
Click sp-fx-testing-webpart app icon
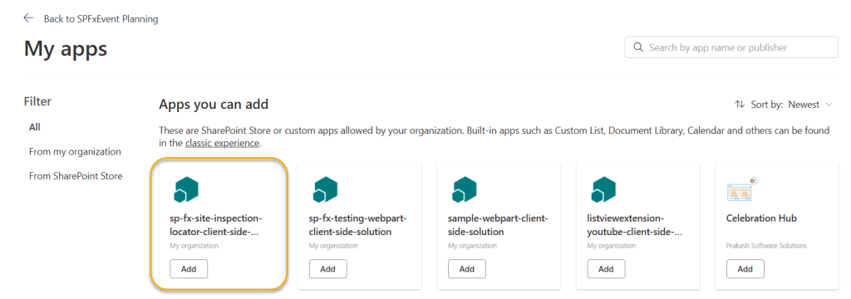point(325,190)
